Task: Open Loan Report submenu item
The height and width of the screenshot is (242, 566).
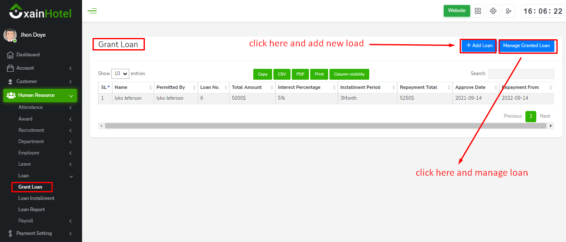Action: click(x=31, y=209)
